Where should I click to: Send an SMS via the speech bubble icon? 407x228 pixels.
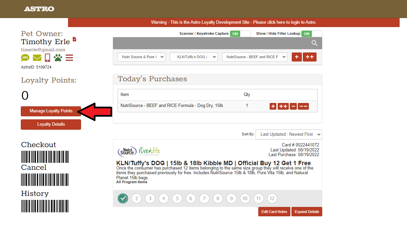coord(25,58)
